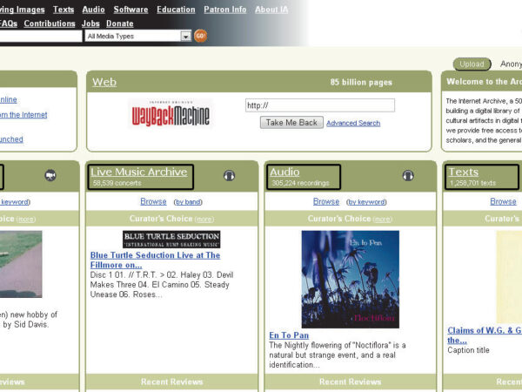
Task: Browse Audio by keyword
Action: click(x=367, y=202)
